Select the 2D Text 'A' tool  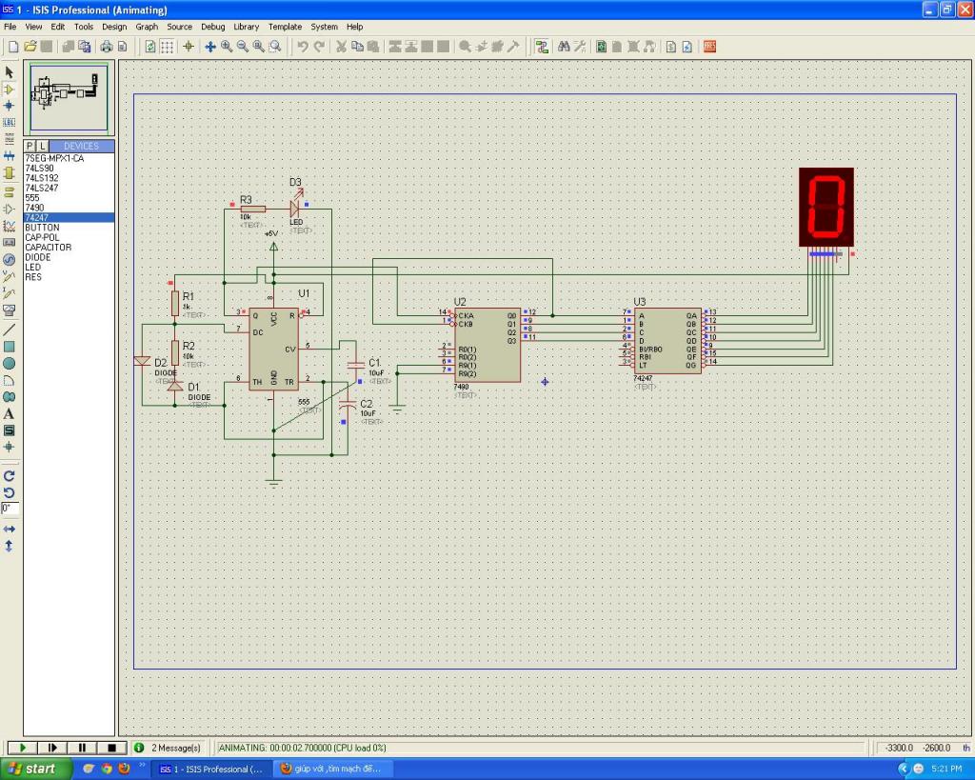click(x=10, y=413)
